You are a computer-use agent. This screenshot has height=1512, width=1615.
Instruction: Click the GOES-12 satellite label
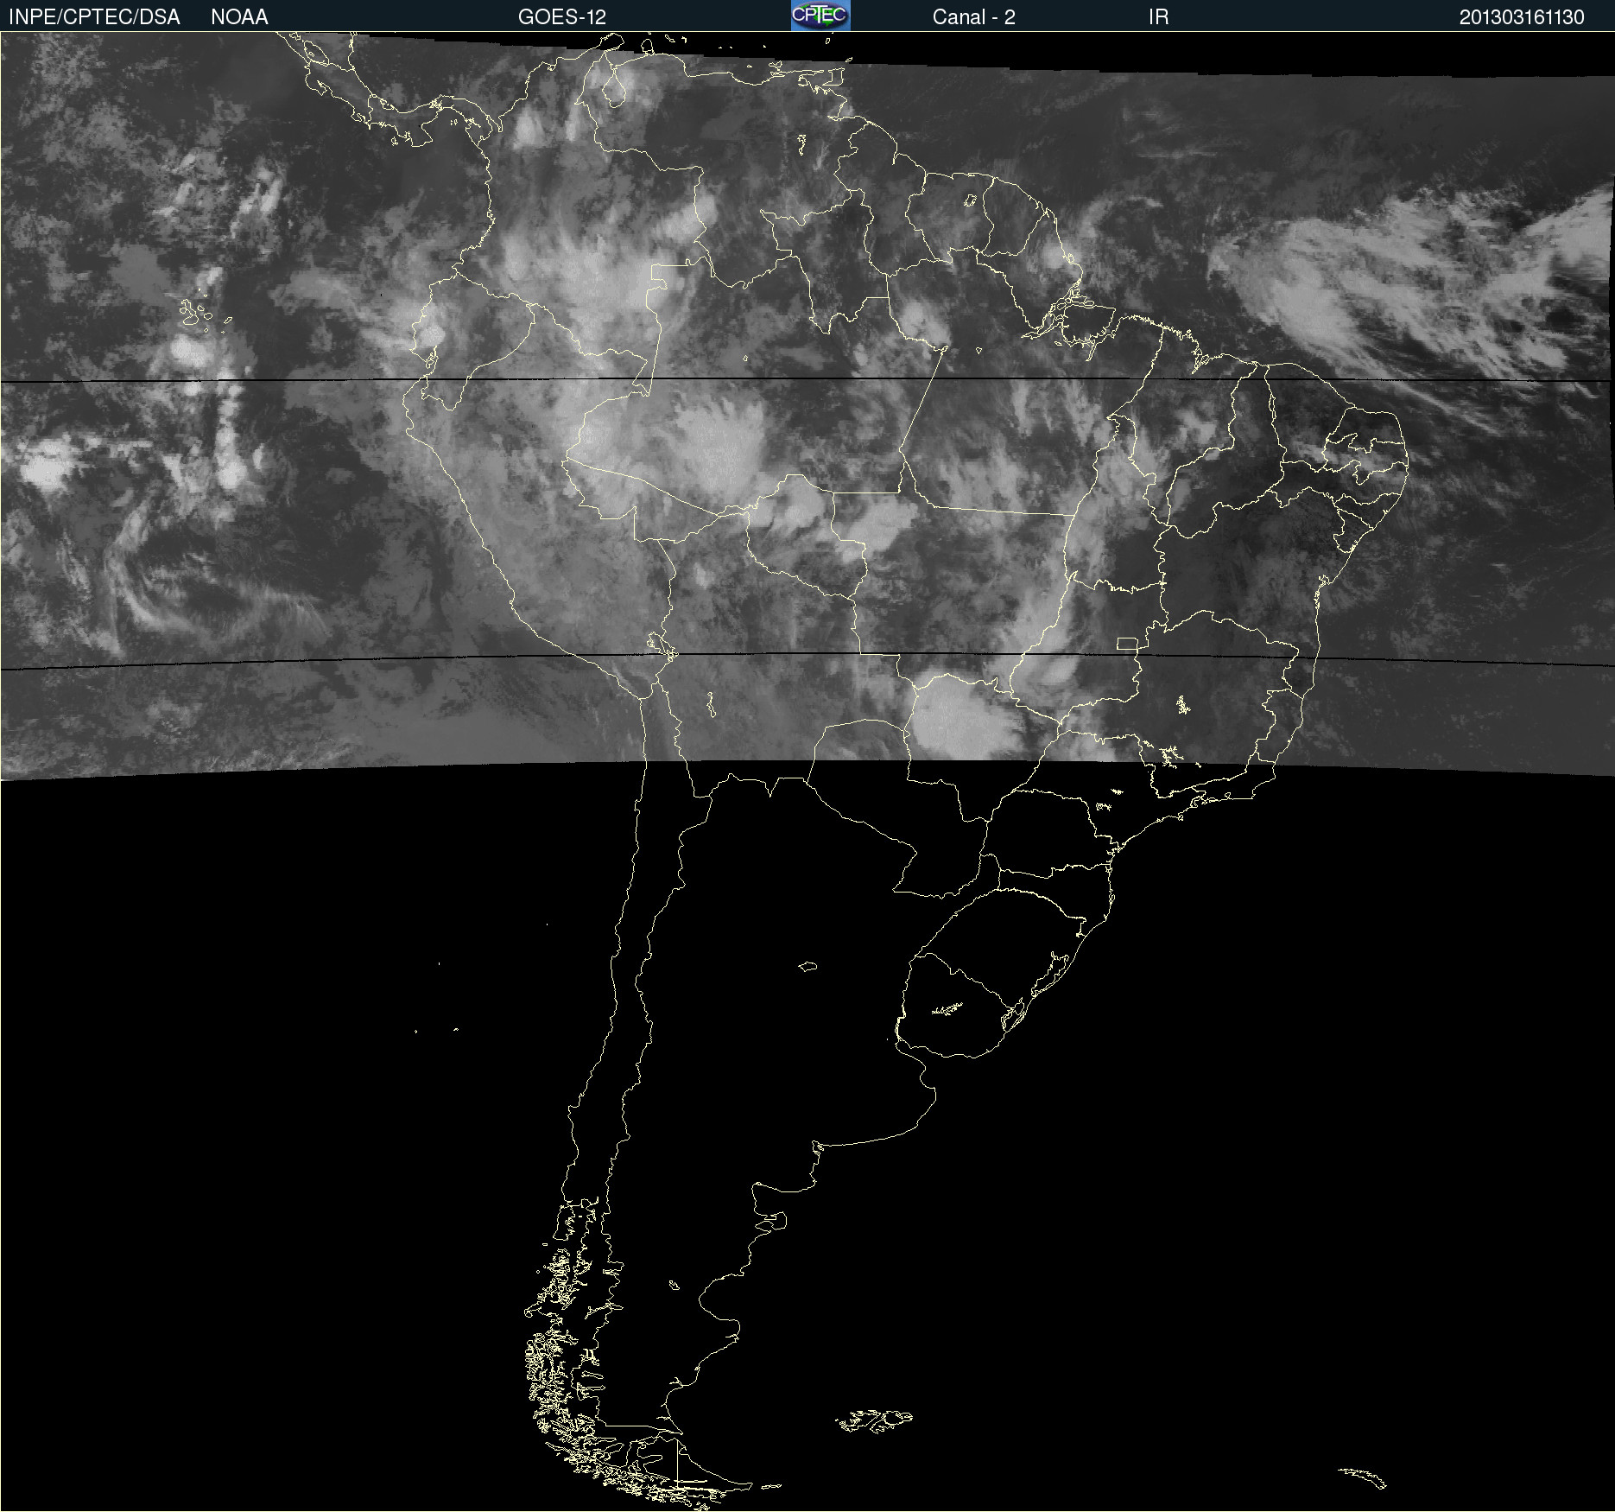click(x=562, y=17)
